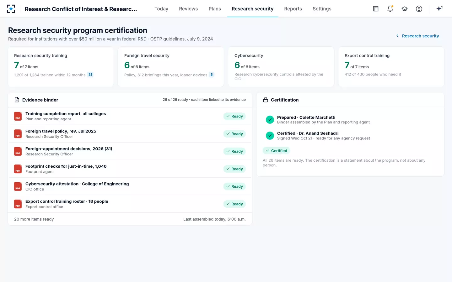Click the Certified status badge
Viewport: 452px width, 282px height.
click(x=276, y=151)
